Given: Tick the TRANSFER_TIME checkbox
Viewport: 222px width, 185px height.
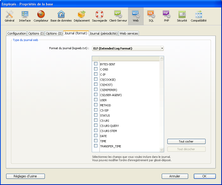Looking at the screenshot, I should tap(96, 146).
